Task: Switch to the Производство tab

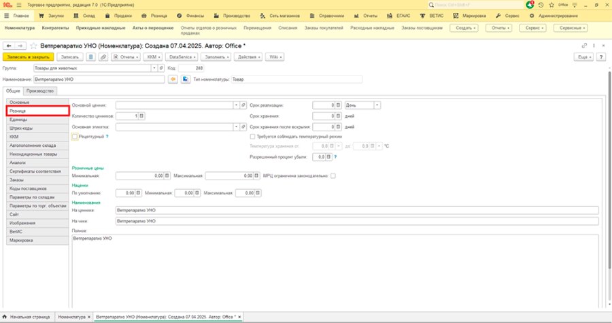Action: coord(40,91)
